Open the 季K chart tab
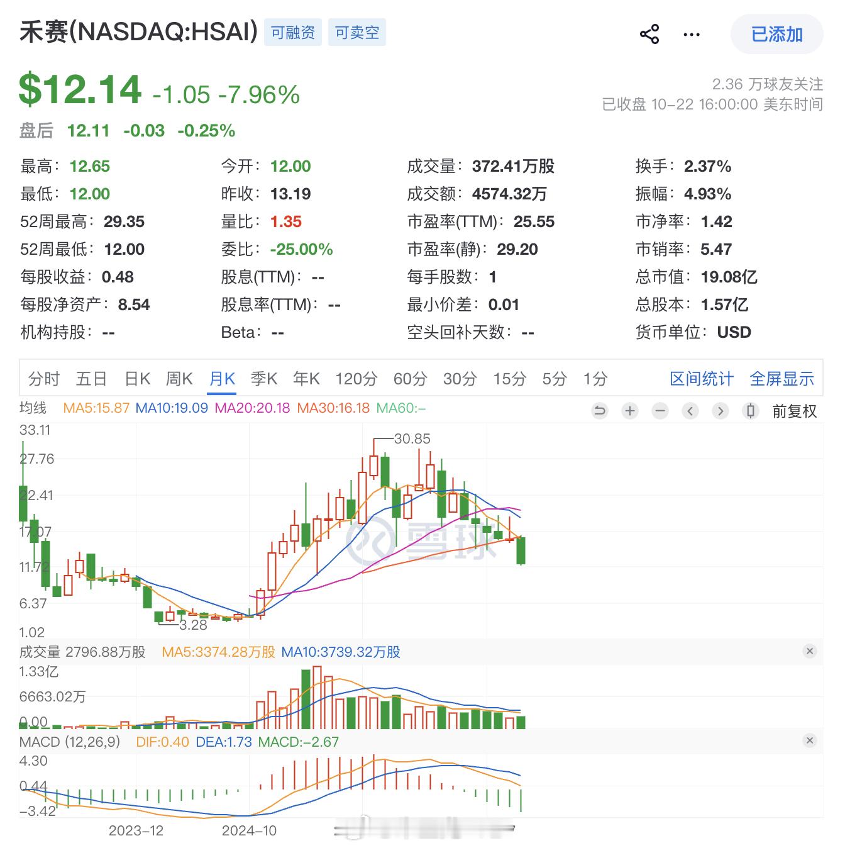Screen dimensions: 845x848 click(x=264, y=379)
